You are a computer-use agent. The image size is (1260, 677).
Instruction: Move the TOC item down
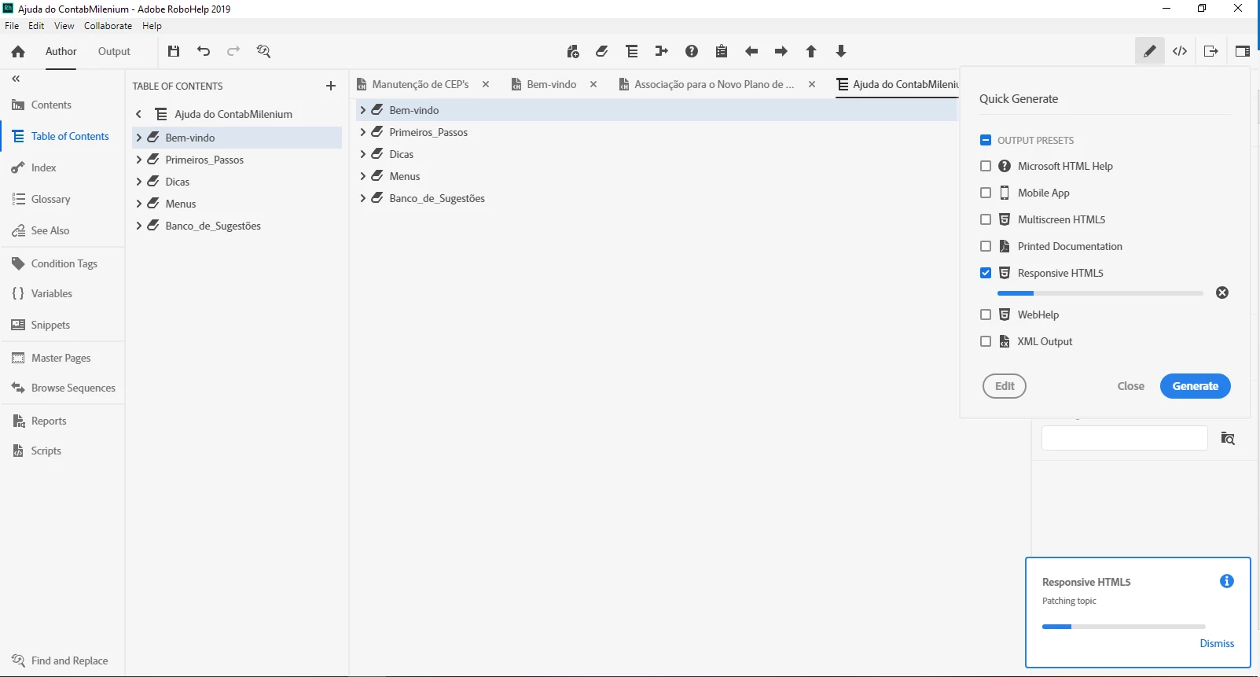coord(841,51)
